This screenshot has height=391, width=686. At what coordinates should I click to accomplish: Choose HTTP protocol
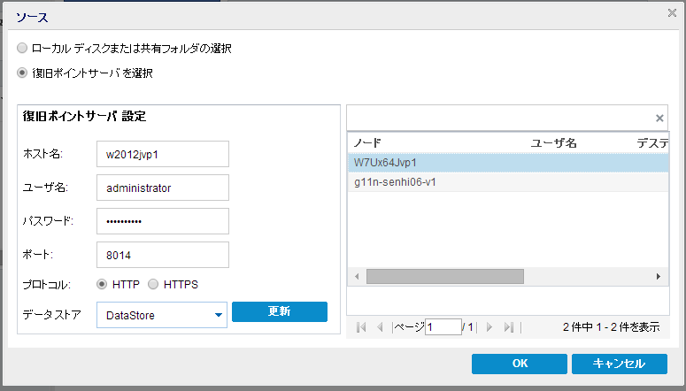pos(103,285)
